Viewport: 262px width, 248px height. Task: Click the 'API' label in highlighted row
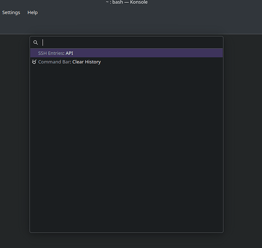[x=69, y=53]
